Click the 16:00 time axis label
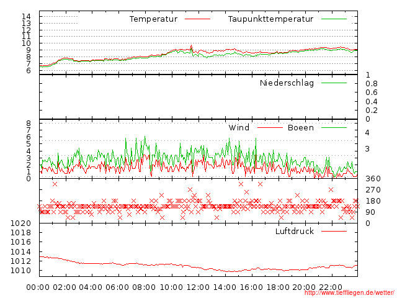 (x=251, y=287)
